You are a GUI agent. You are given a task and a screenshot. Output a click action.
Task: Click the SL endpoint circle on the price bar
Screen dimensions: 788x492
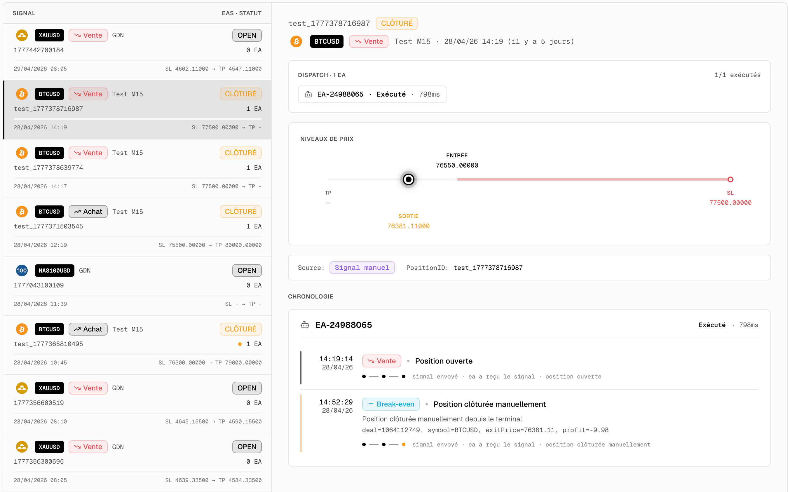pyautogui.click(x=731, y=179)
